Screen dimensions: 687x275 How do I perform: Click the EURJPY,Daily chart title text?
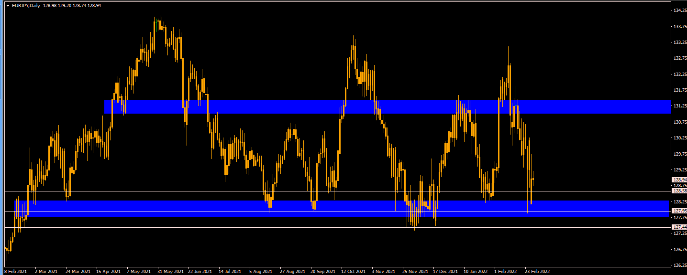(26, 5)
